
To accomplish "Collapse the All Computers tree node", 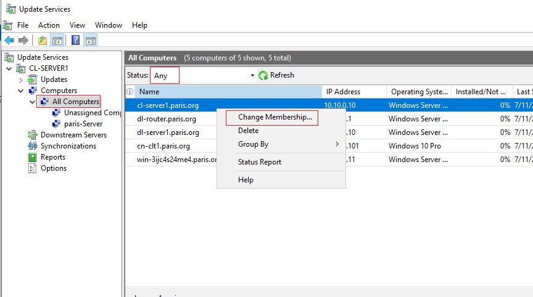I will (x=32, y=102).
